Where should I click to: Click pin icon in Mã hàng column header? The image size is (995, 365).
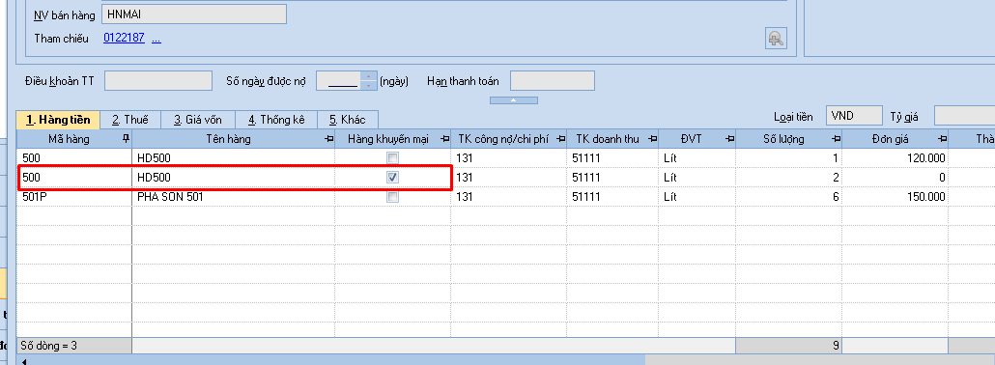(126, 138)
